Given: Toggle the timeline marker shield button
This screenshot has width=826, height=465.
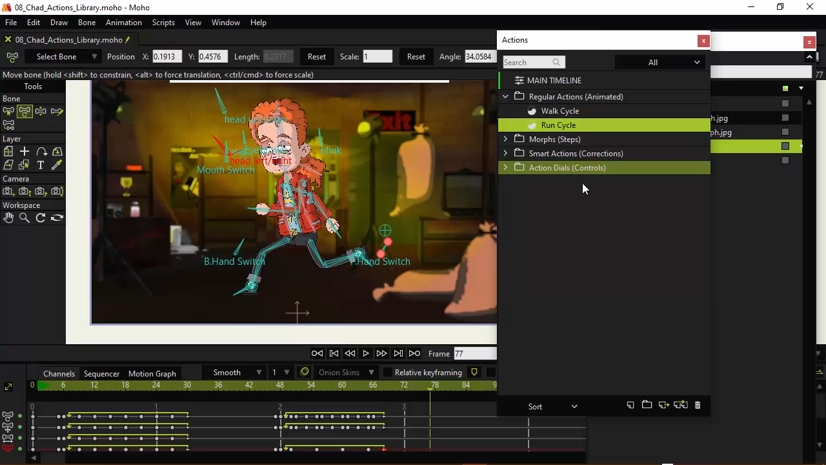Looking at the screenshot, I should 474,373.
